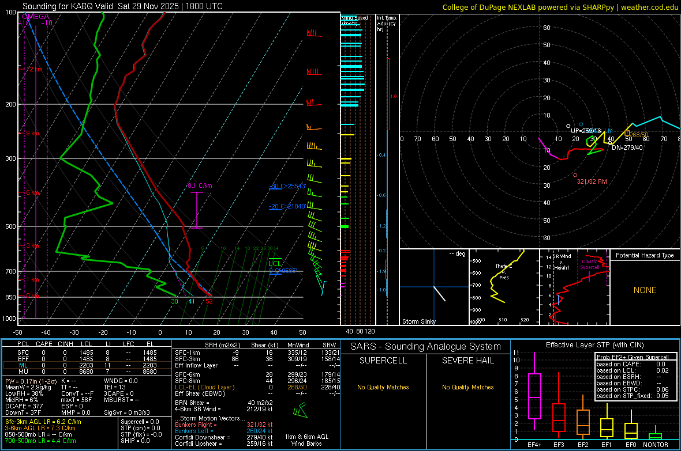The image size is (681, 451).
Task: Select the SFC parcel row
Action: (x=87, y=353)
